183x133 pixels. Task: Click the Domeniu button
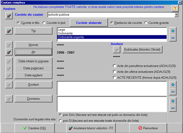pyautogui.click(x=33, y=99)
